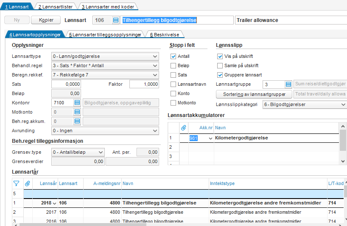Open Lønnsarttype dropdown
Image resolution: width=347 pixels, height=226 pixels.
tap(105, 56)
